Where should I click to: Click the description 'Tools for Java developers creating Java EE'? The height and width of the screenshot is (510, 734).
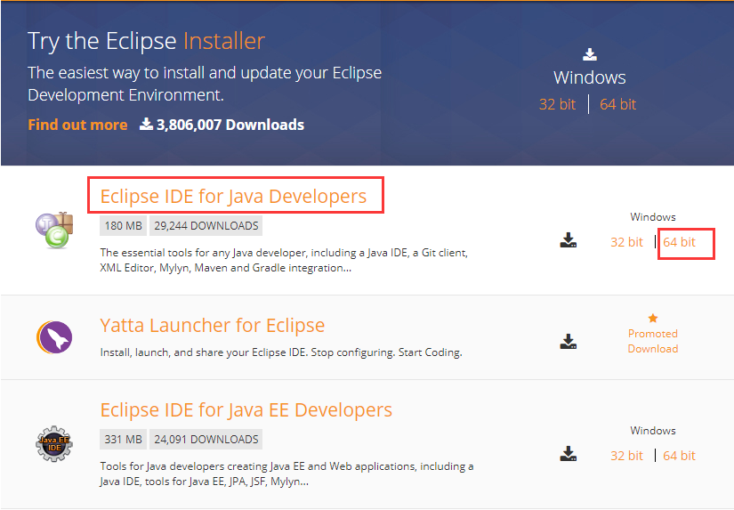click(x=286, y=474)
